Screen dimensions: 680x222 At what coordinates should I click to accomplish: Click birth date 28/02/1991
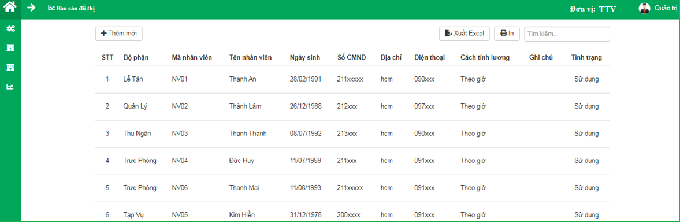coord(306,79)
